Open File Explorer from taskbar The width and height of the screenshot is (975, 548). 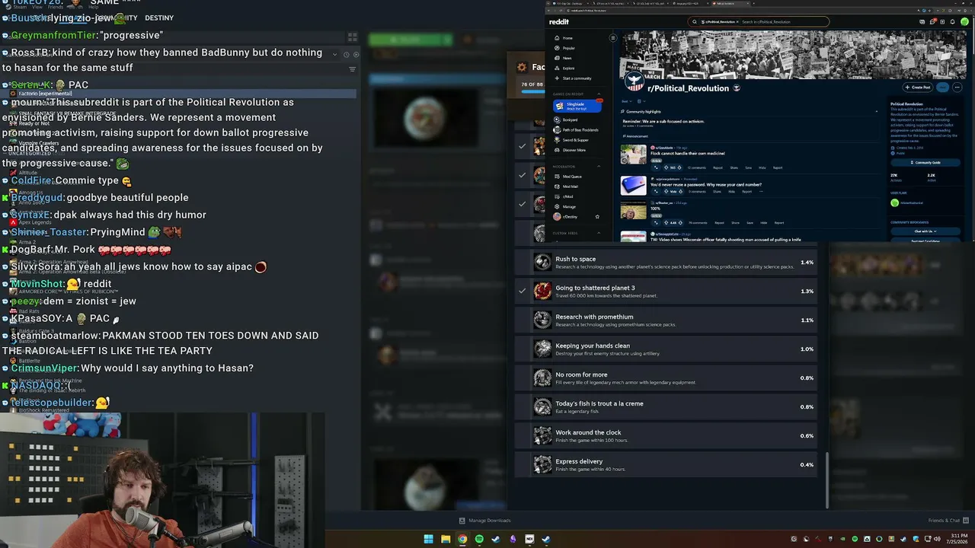click(446, 539)
